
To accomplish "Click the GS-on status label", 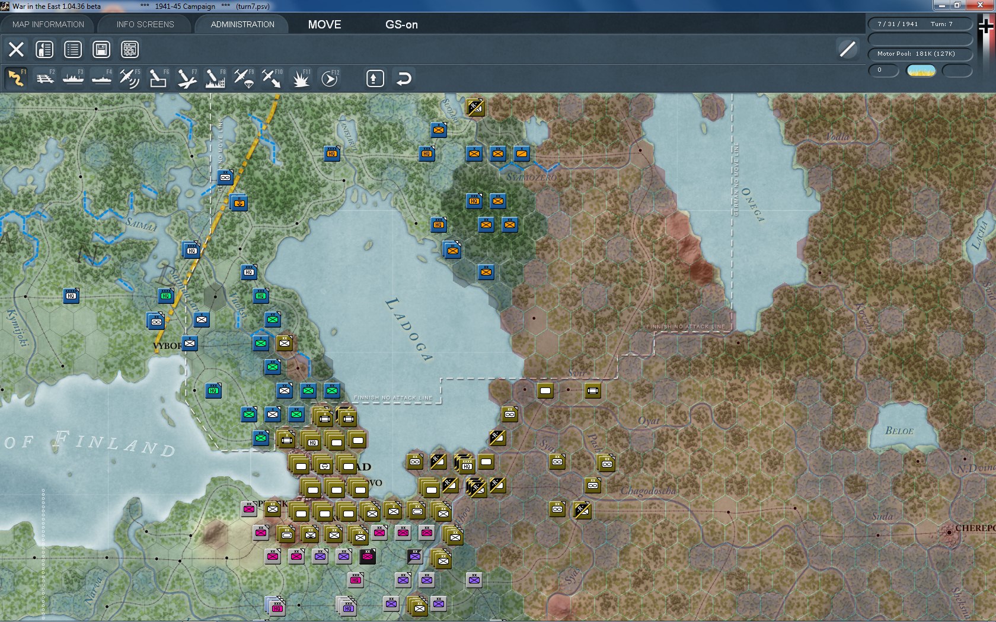I will pyautogui.click(x=401, y=24).
